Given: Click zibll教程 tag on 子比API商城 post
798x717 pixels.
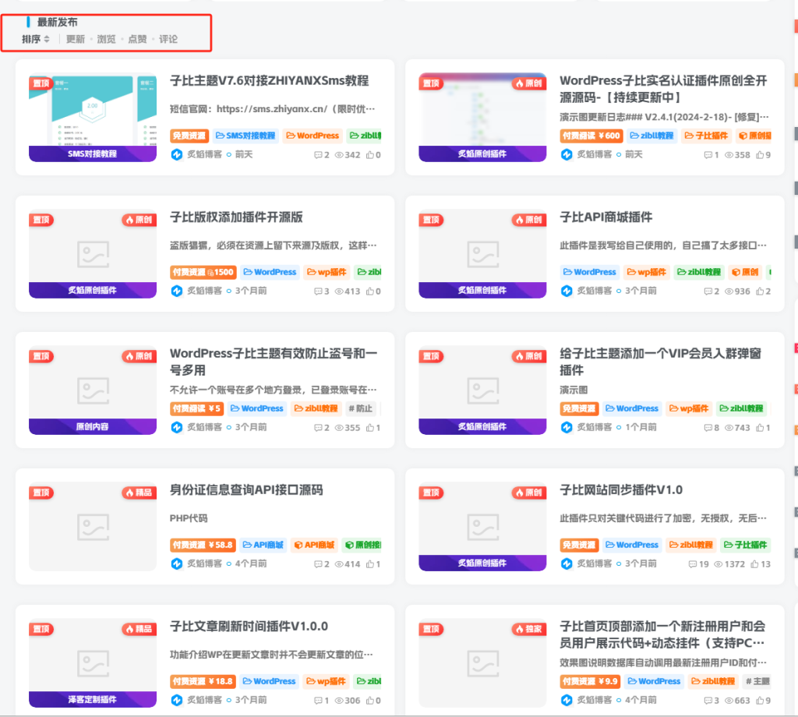Looking at the screenshot, I should (699, 272).
